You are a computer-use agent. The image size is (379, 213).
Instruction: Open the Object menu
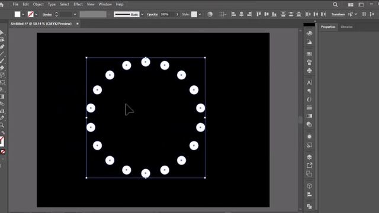point(38,4)
